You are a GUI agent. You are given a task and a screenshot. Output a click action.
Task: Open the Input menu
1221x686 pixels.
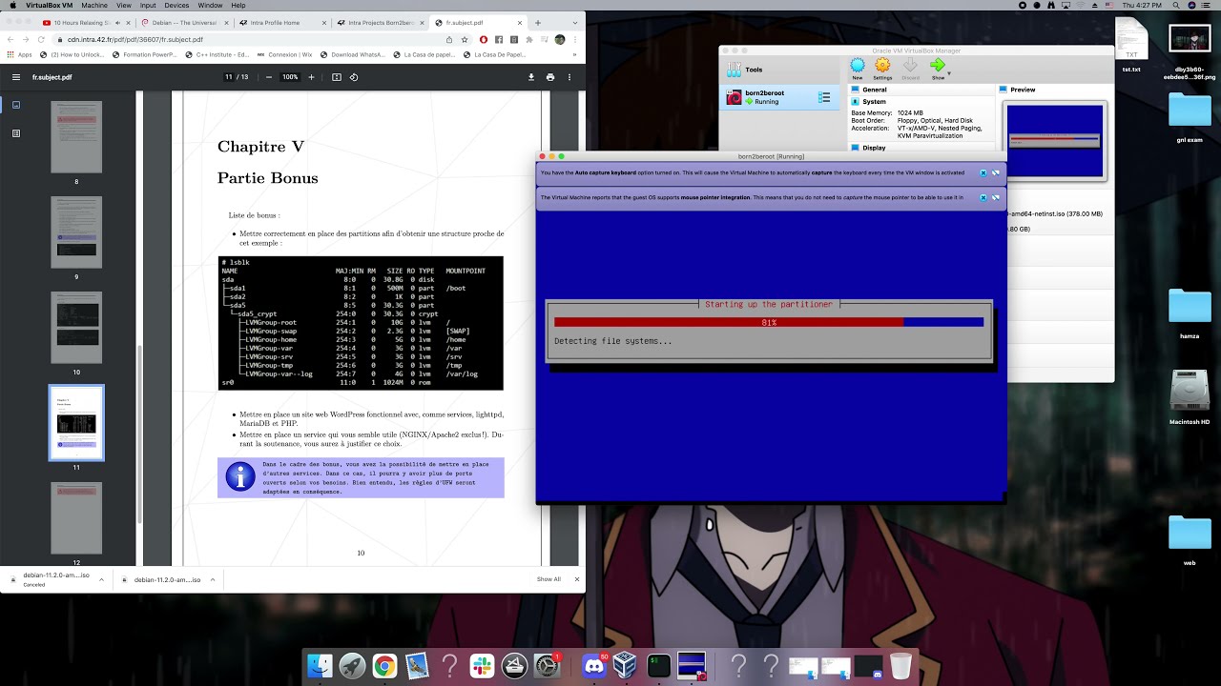click(148, 5)
